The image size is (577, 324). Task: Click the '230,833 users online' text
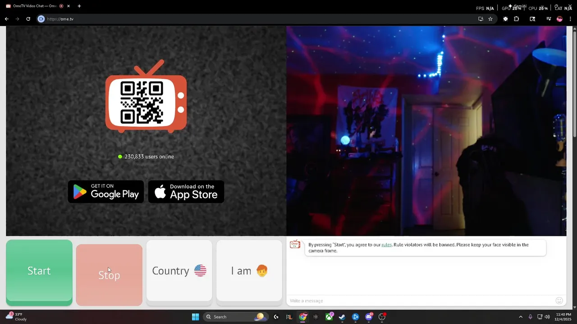tap(149, 157)
